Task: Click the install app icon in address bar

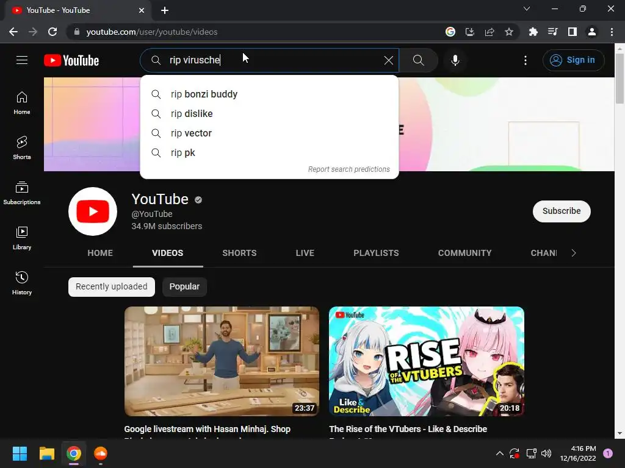Action: tap(470, 32)
